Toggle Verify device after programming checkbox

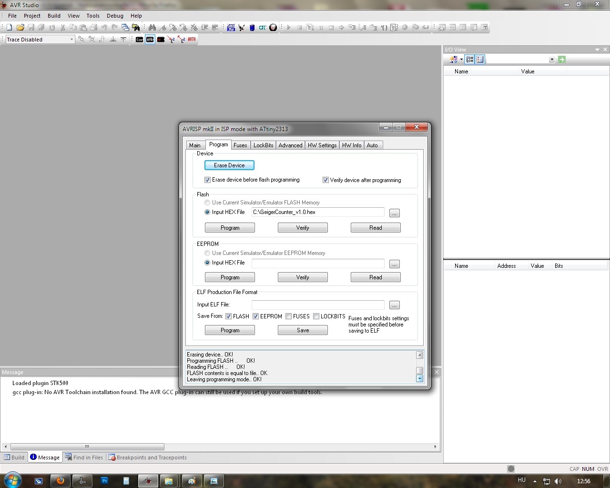325,180
